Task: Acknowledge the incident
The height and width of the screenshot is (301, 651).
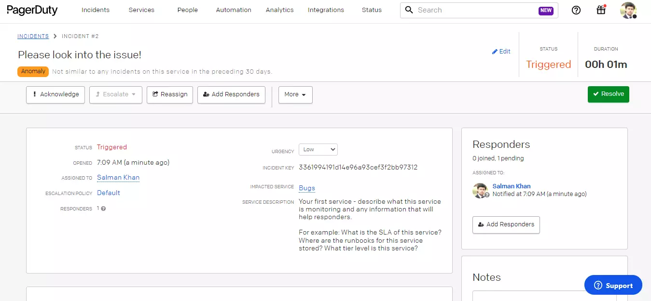Action: pos(55,94)
